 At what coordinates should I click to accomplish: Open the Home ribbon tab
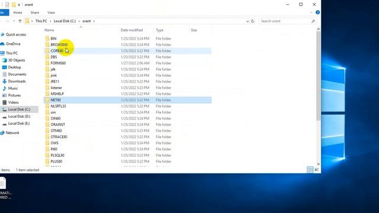(17, 12)
